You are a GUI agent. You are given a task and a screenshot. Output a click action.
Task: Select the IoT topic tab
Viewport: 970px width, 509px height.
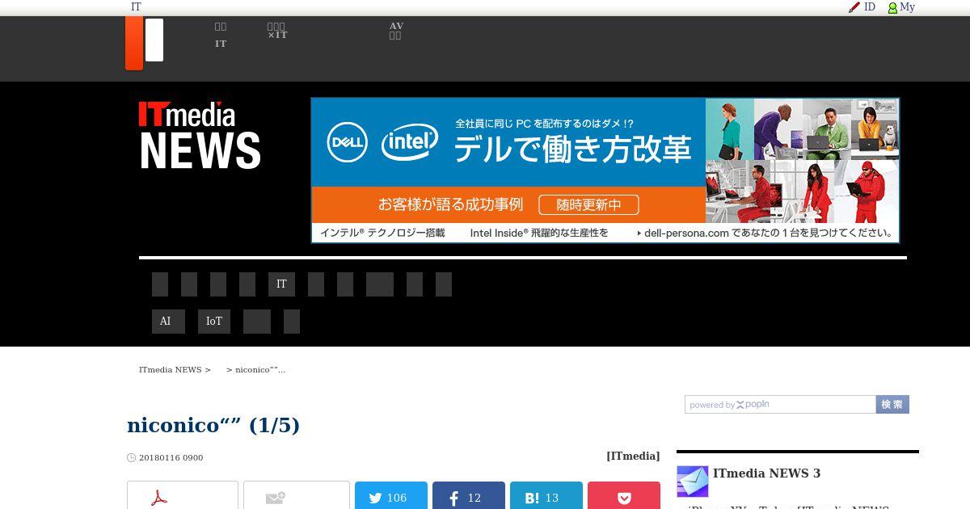click(214, 322)
